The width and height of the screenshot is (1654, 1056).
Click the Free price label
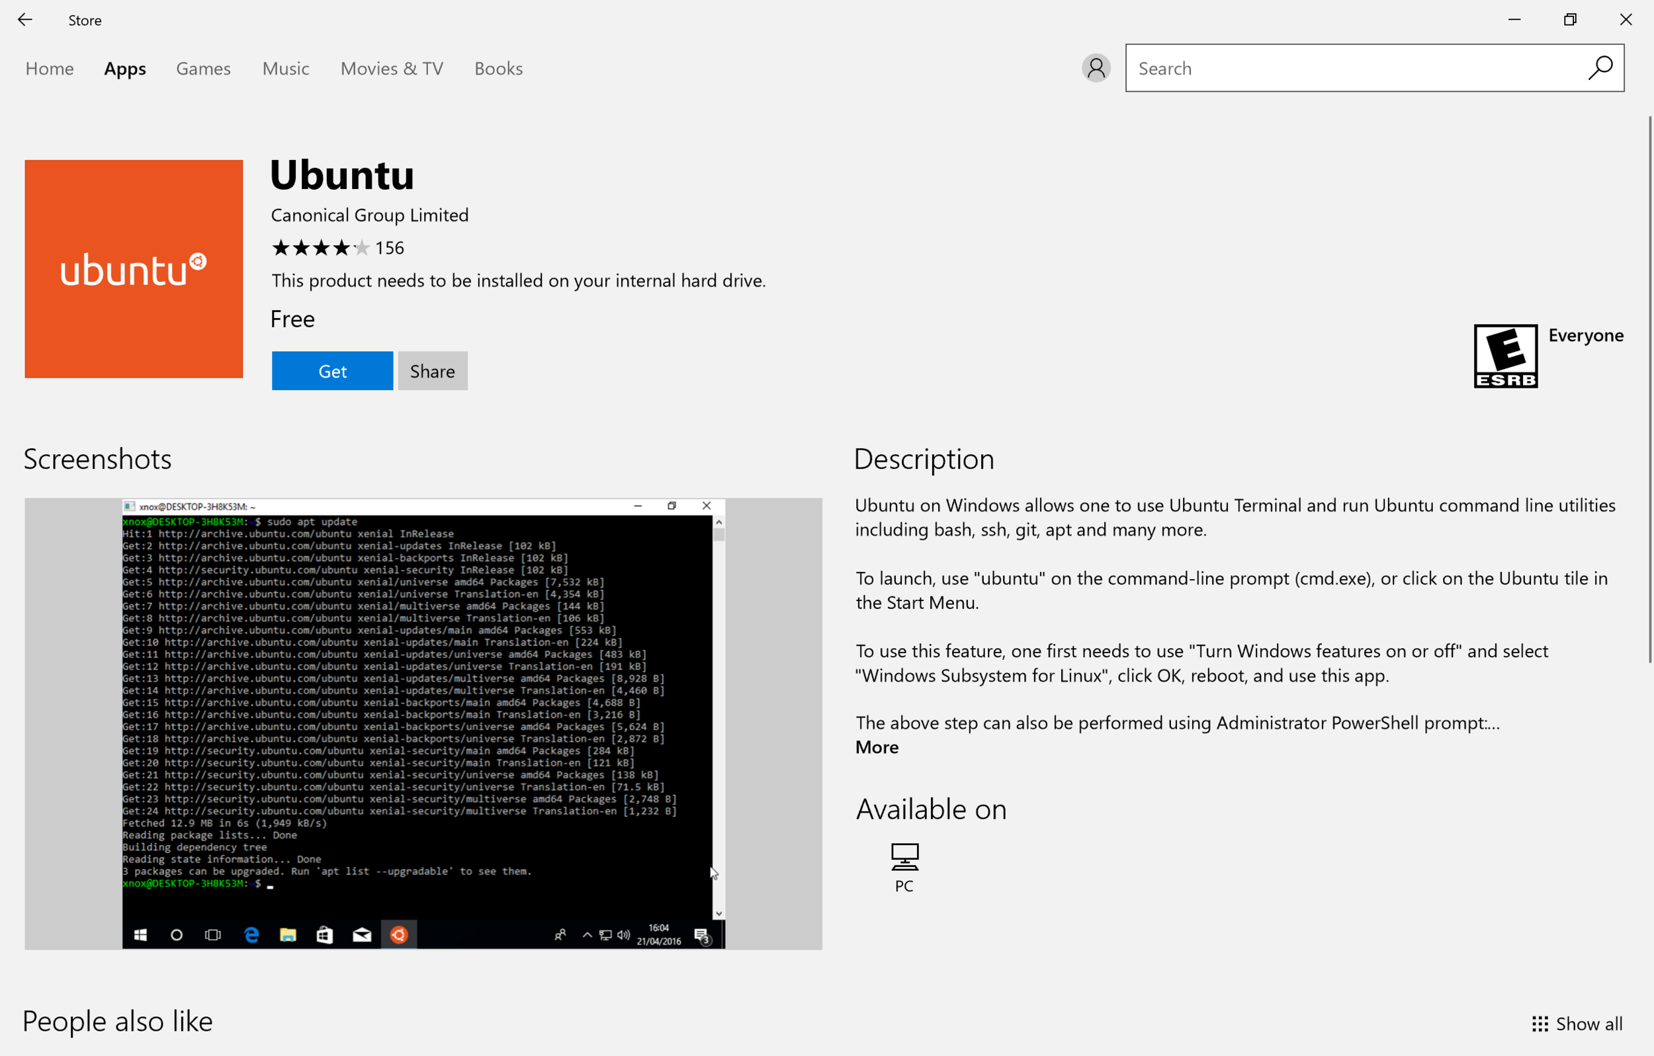(292, 319)
